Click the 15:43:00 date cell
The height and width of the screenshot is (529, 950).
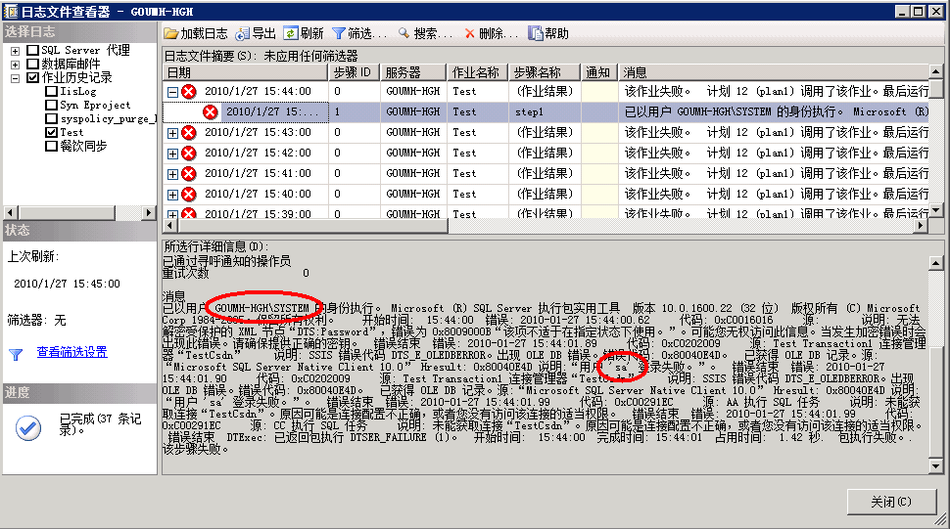point(258,132)
